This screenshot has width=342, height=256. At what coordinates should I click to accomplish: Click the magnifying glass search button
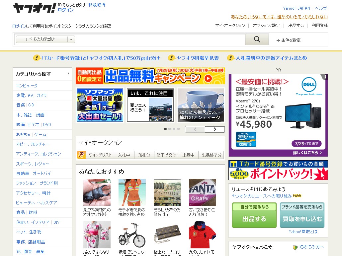[257, 40]
